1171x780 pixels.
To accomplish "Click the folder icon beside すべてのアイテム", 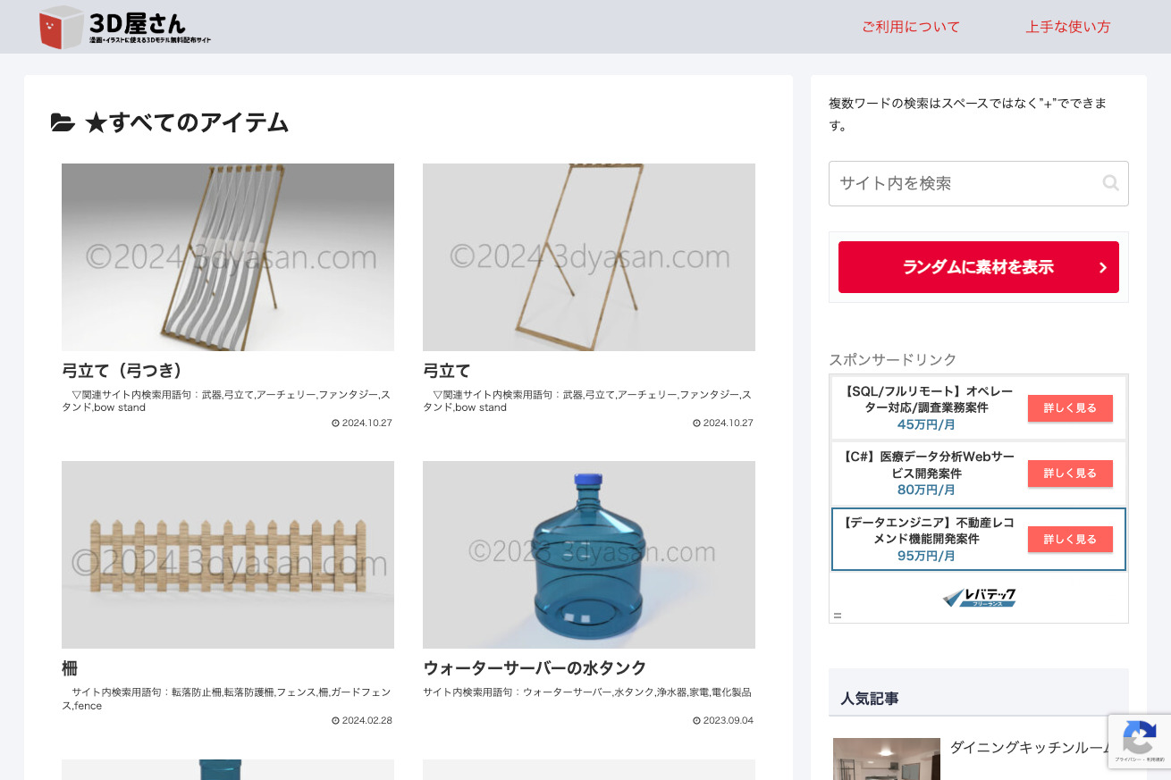I will [63, 123].
